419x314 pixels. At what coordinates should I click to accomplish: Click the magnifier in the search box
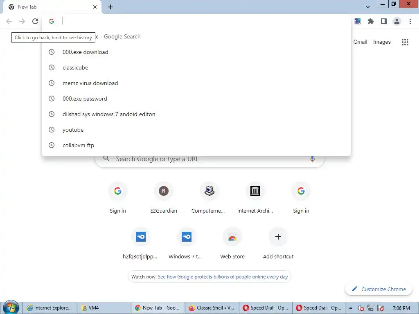pyautogui.click(x=106, y=159)
